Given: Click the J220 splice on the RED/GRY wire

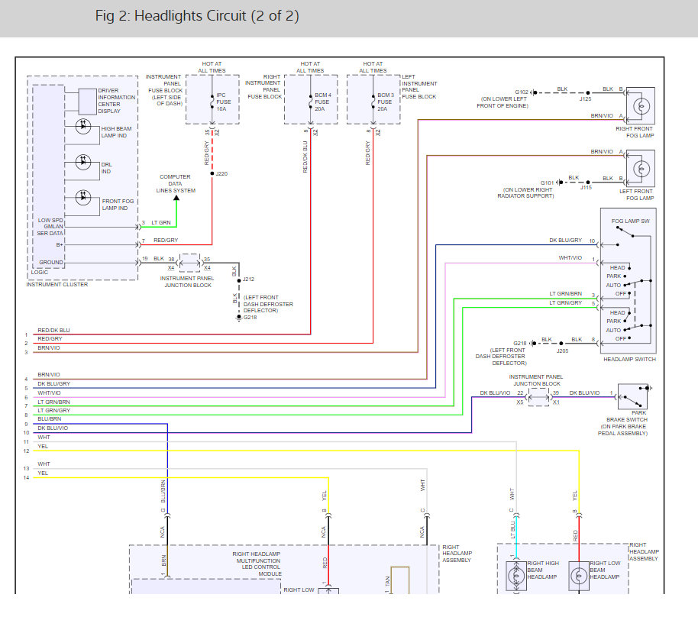Looking at the screenshot, I should [x=212, y=173].
